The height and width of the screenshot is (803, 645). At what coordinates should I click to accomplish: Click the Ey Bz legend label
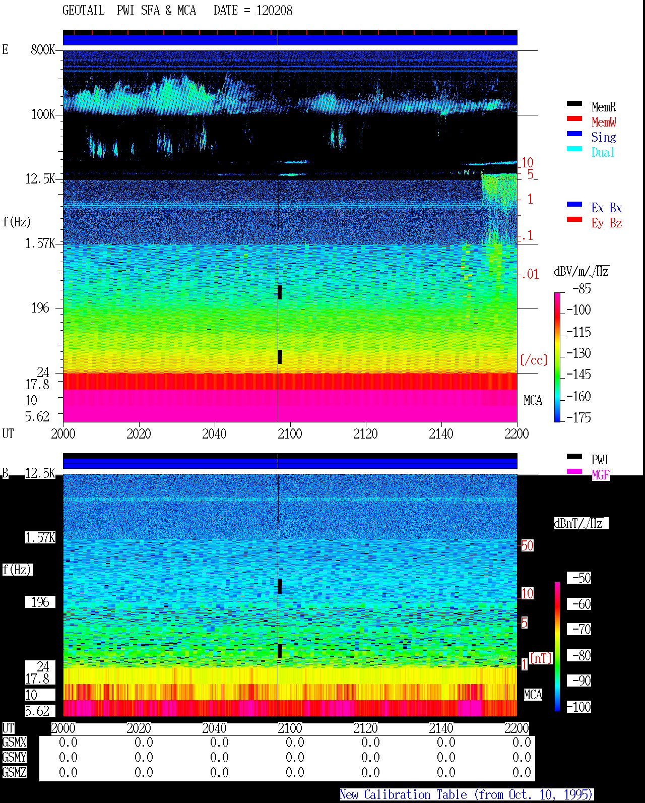coord(607,223)
